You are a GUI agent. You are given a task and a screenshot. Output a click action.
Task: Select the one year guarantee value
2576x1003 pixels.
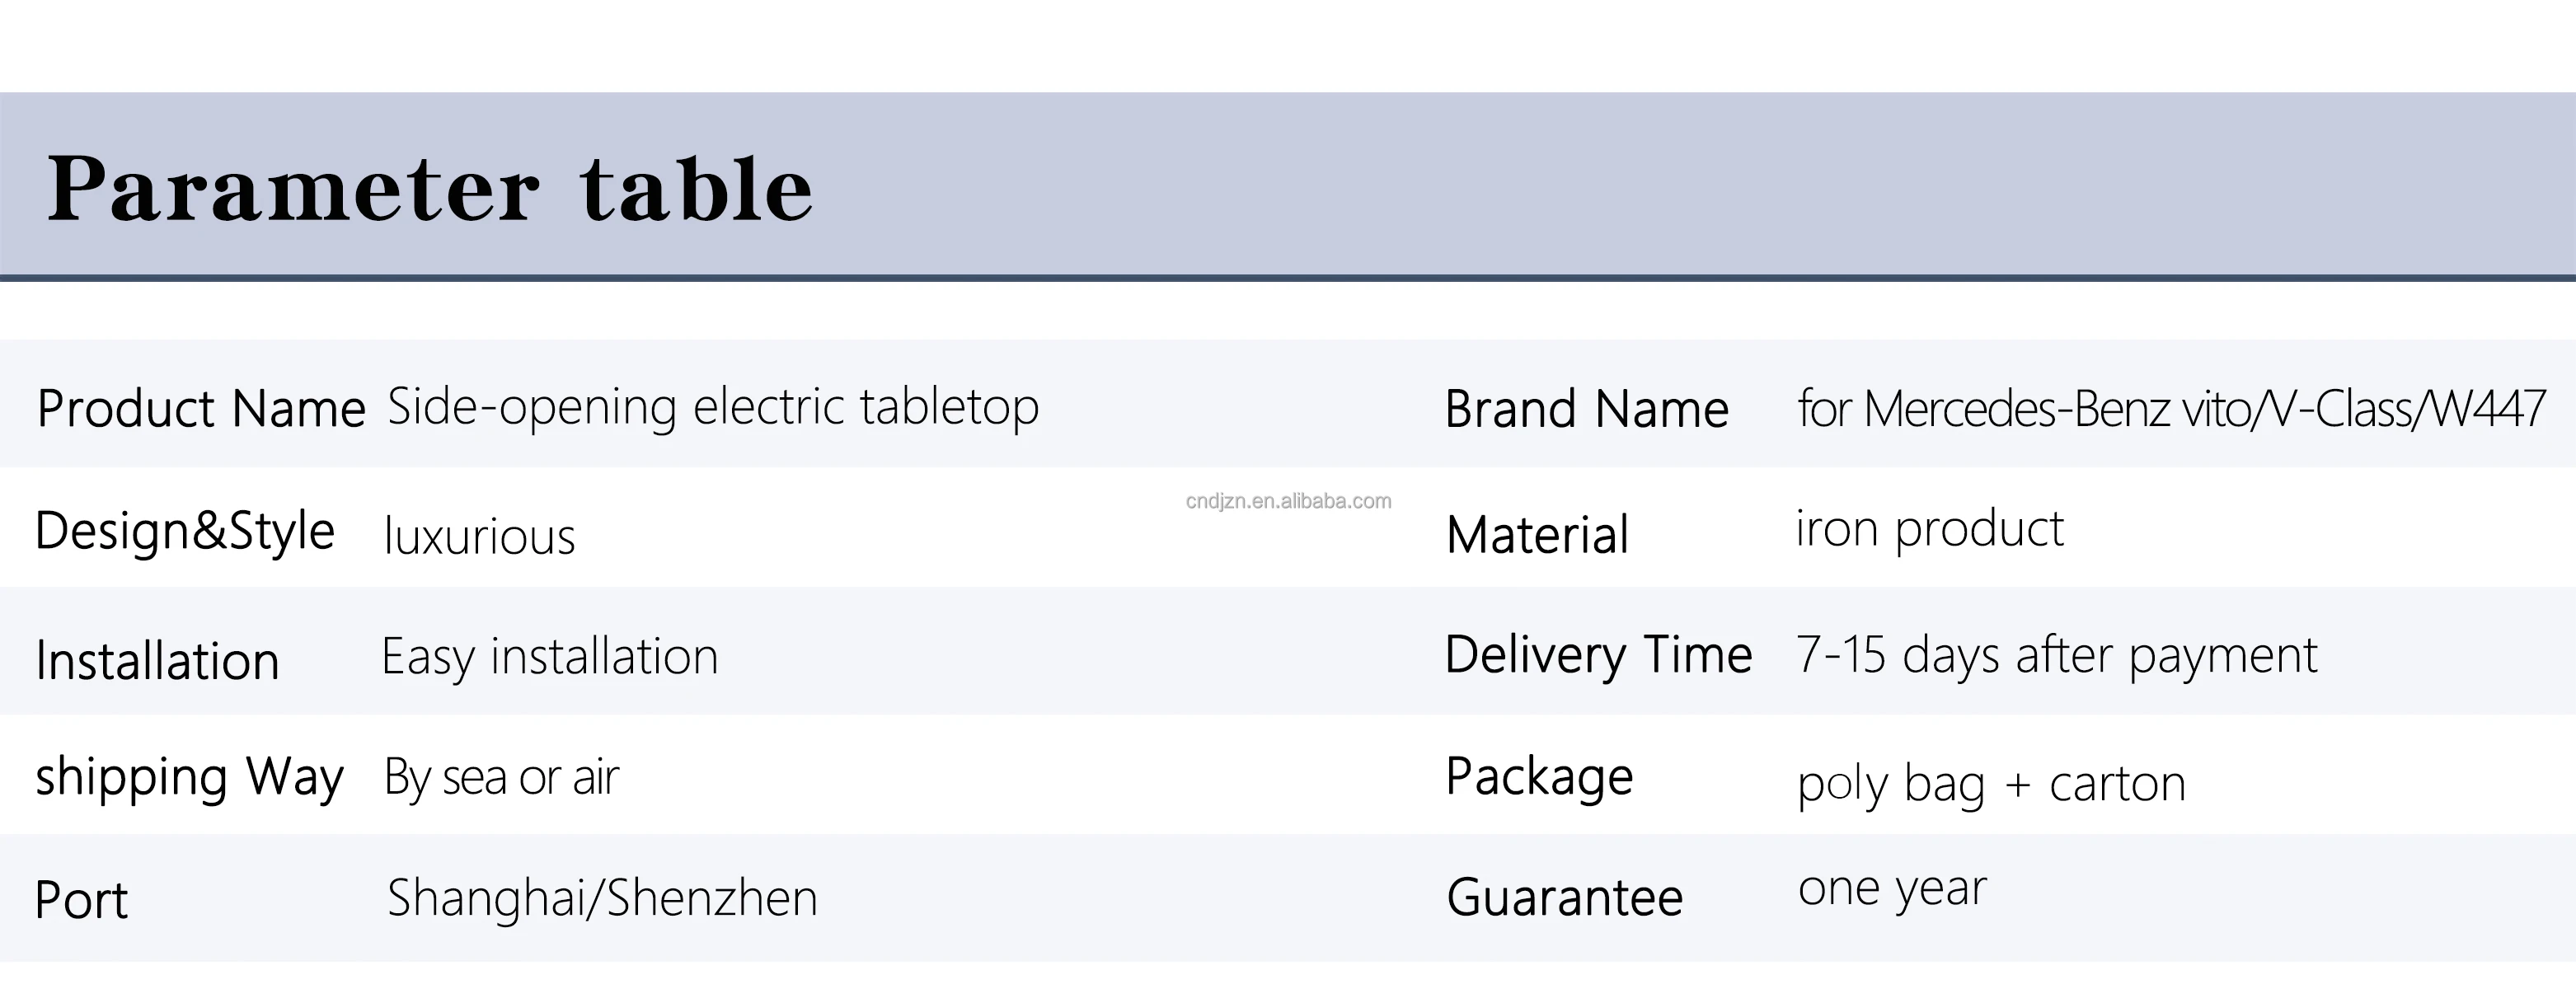[x=1892, y=889]
